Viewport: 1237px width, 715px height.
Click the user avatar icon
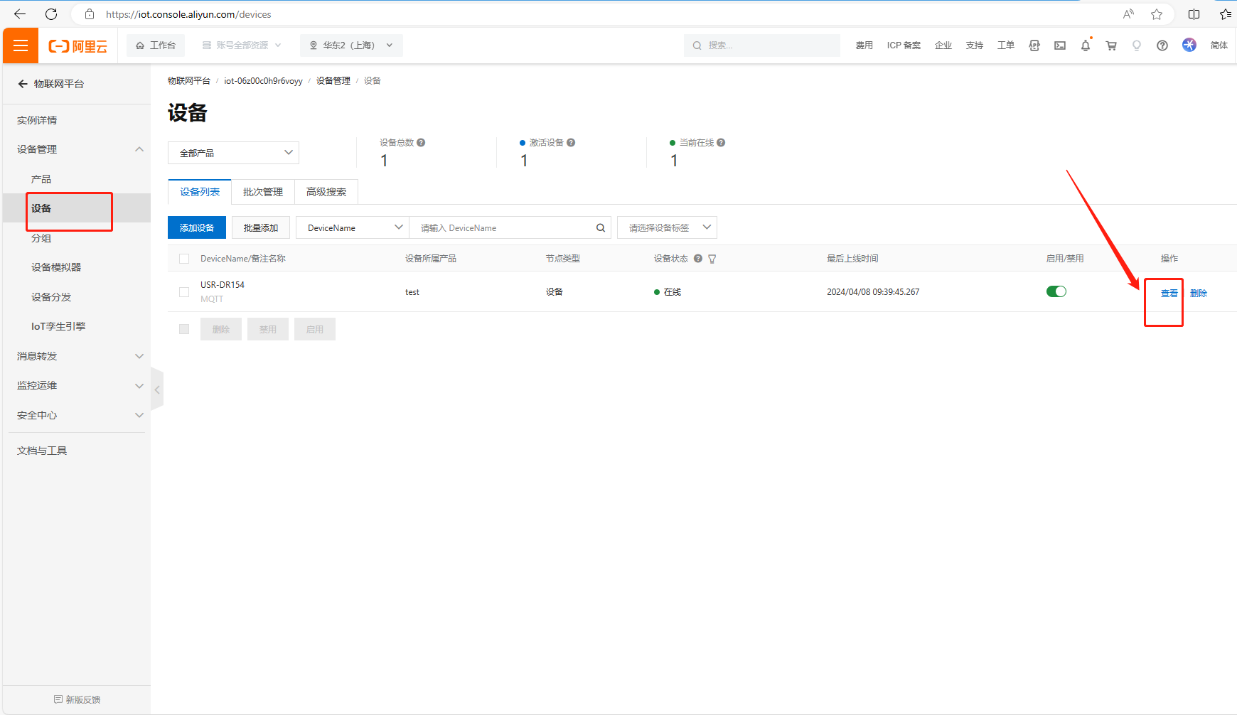click(x=1189, y=45)
